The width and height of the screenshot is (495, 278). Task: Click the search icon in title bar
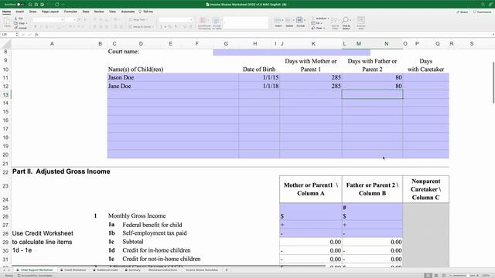coord(483,5)
